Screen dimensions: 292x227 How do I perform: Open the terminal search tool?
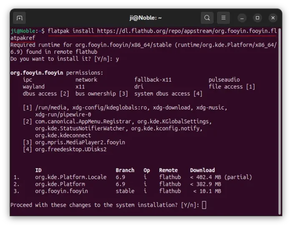[x=207, y=18]
